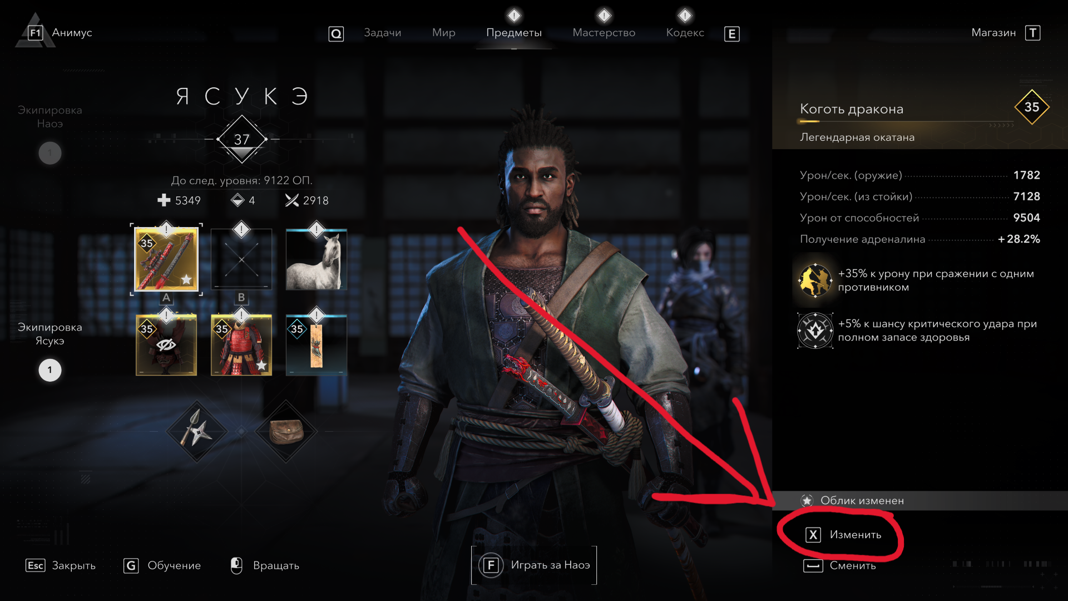Open the Кодекс tab
Screen dimensions: 1068x601
tap(685, 33)
